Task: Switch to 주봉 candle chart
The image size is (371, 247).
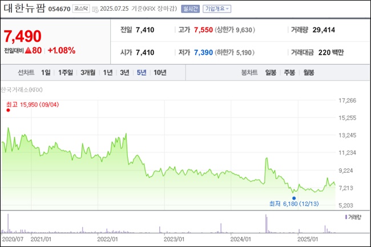Action: click(289, 72)
